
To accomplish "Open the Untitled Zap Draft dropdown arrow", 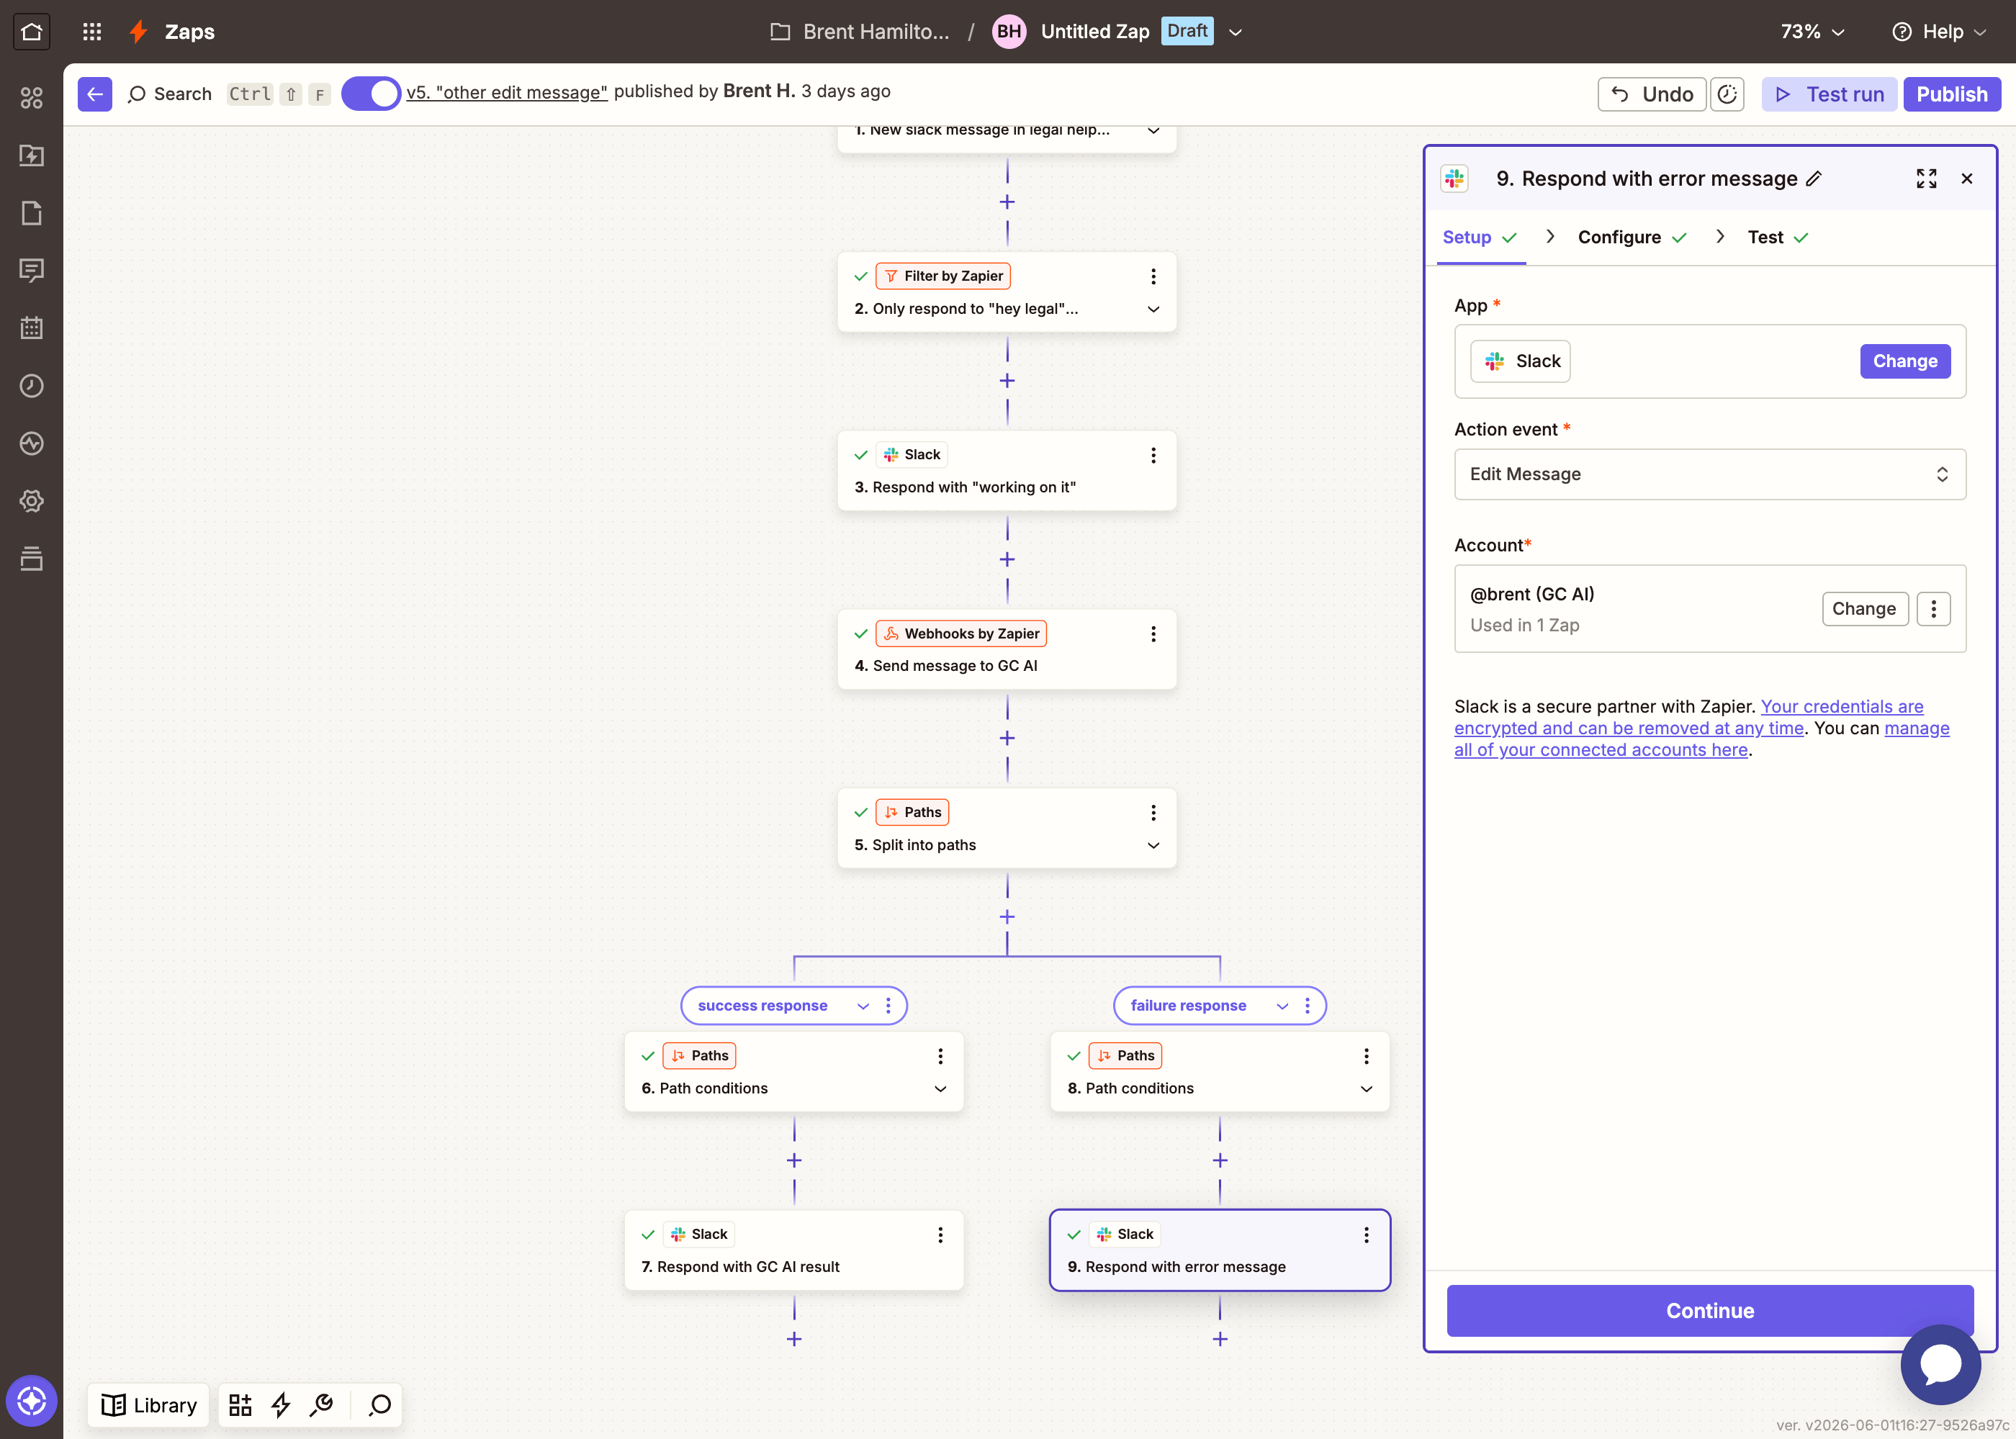I will tap(1236, 32).
